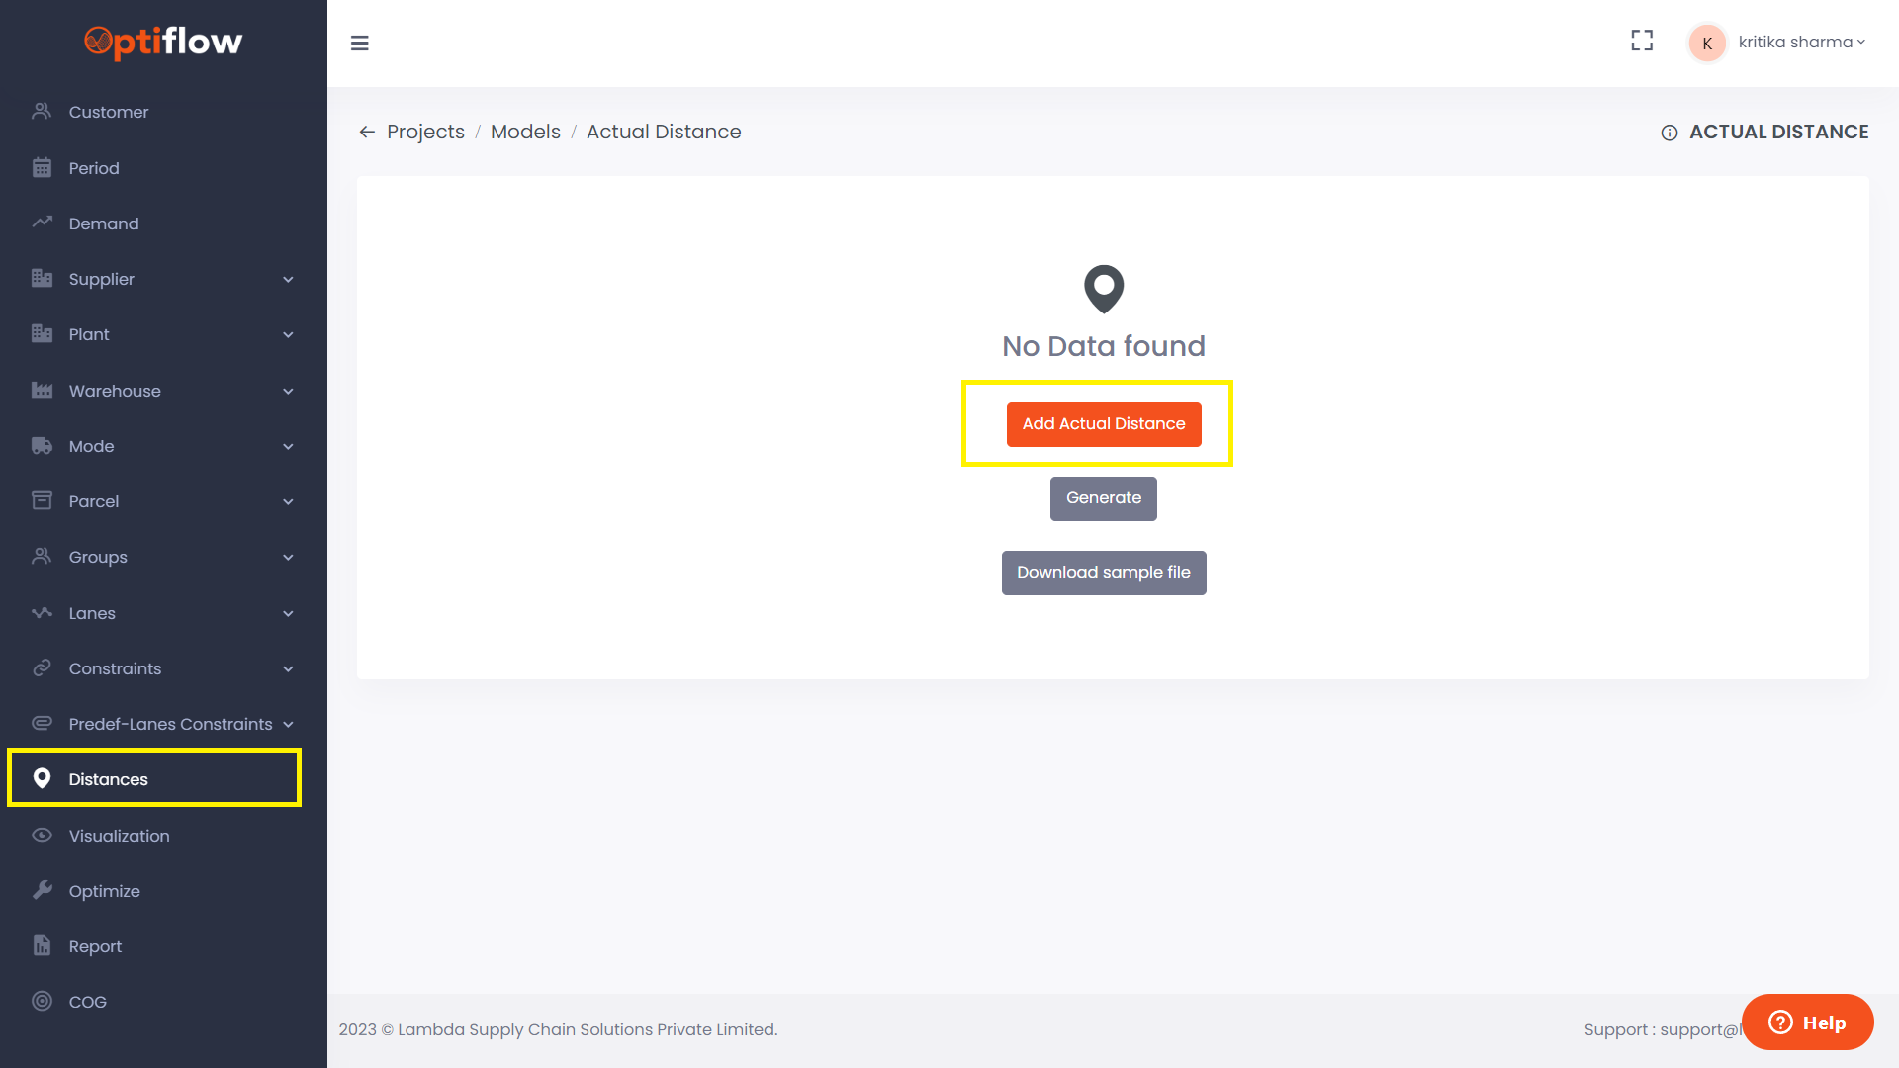Click the COG target icon
The width and height of the screenshot is (1899, 1068).
point(42,1002)
